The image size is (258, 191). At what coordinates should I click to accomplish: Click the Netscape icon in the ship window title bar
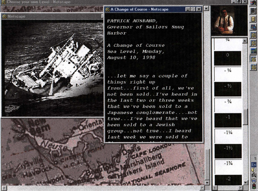4,16
